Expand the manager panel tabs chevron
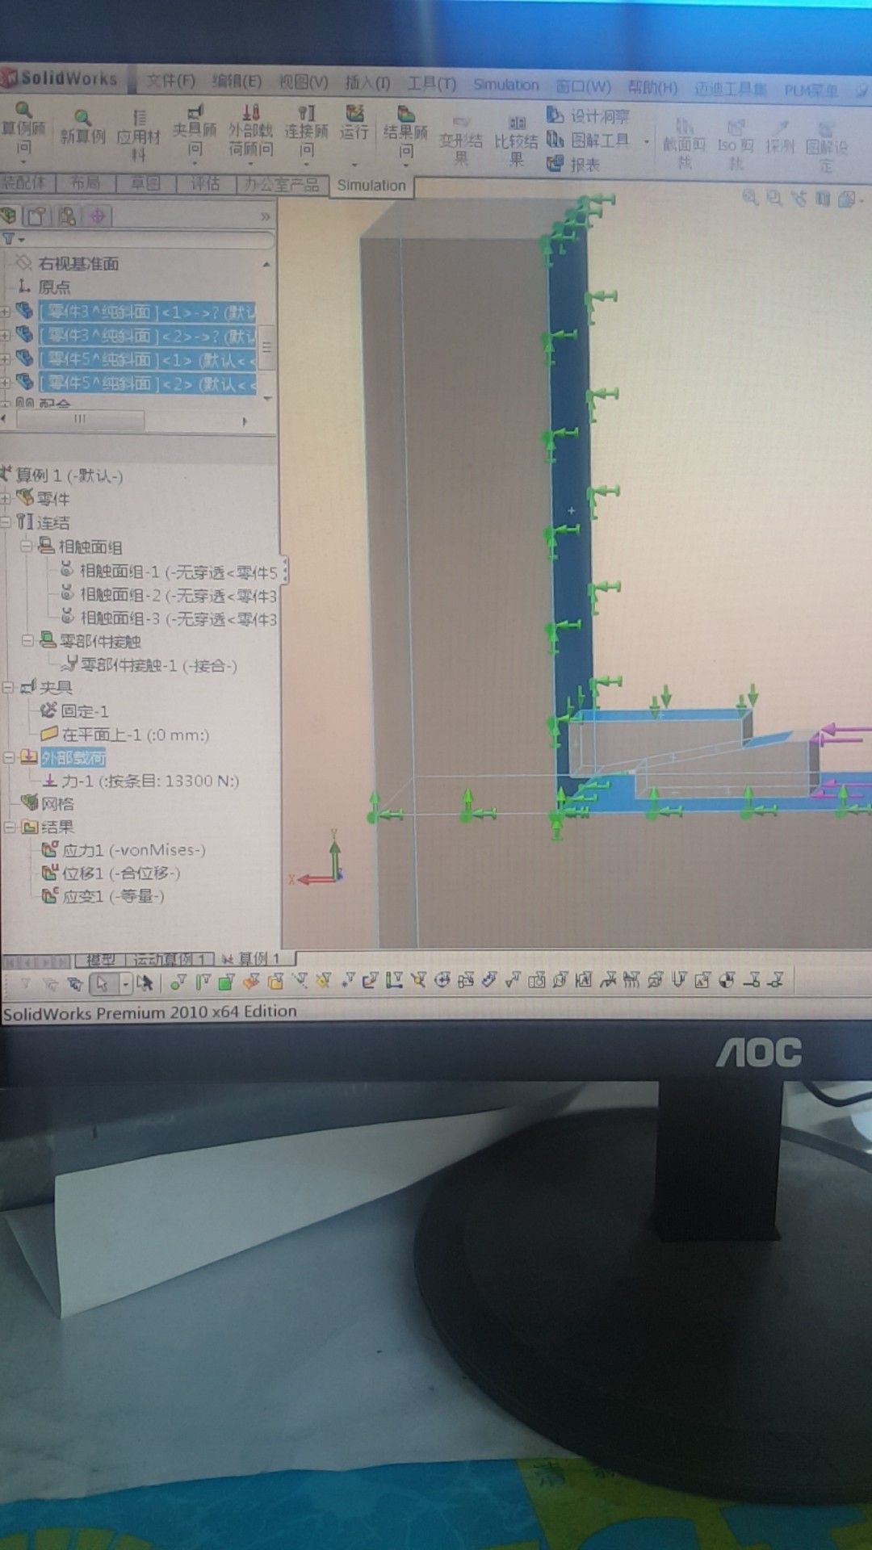The width and height of the screenshot is (872, 1550). (x=266, y=217)
